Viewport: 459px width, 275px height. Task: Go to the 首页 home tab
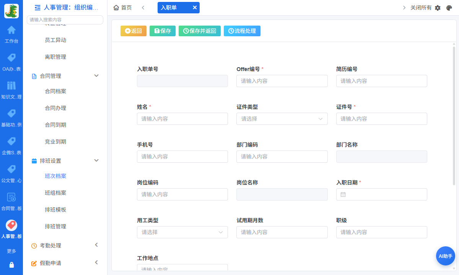pyautogui.click(x=123, y=8)
